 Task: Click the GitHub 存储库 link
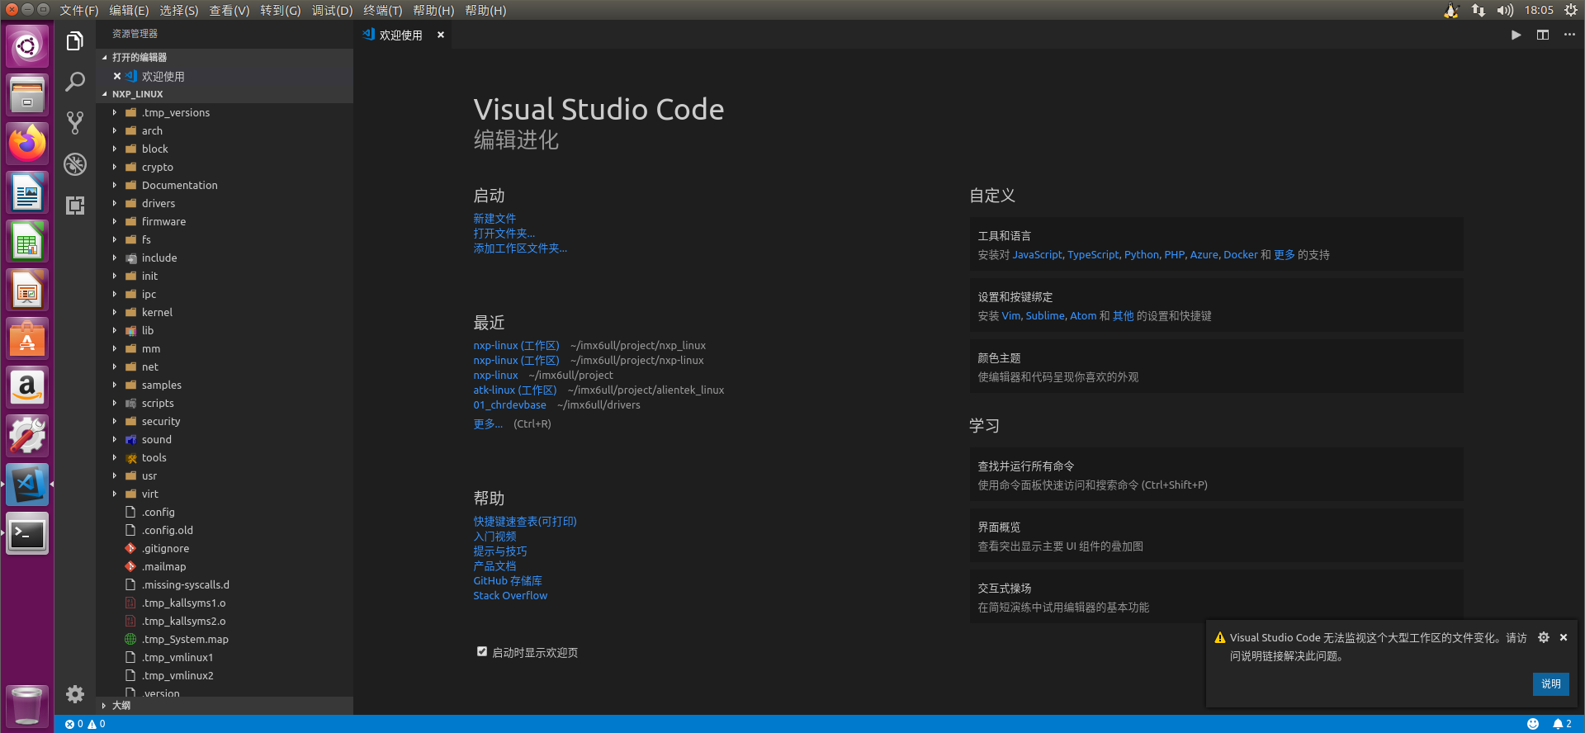(x=508, y=580)
